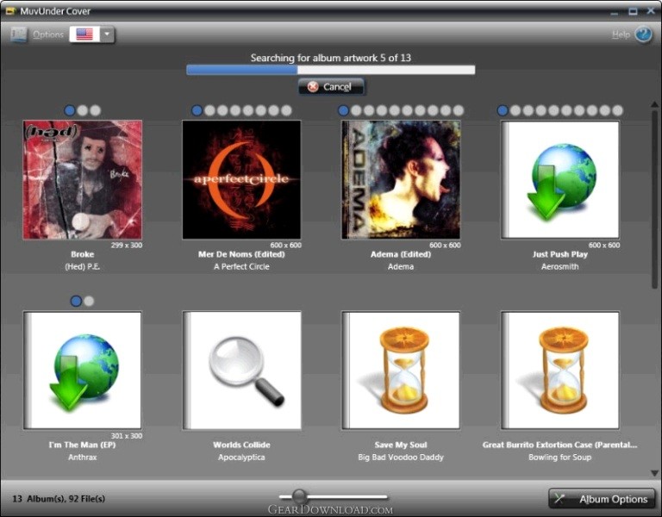Click the download globe icon for I'm The Man
Screen dimensions: 662x517
(83, 371)
